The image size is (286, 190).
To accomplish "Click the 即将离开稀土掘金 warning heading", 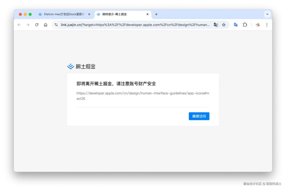I will (116, 83).
